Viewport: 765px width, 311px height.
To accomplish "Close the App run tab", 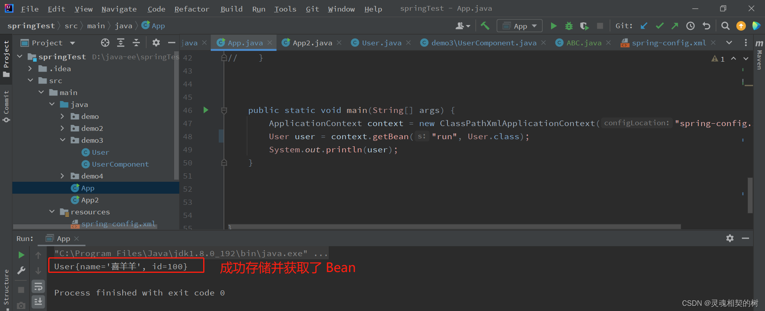I will [x=76, y=239].
